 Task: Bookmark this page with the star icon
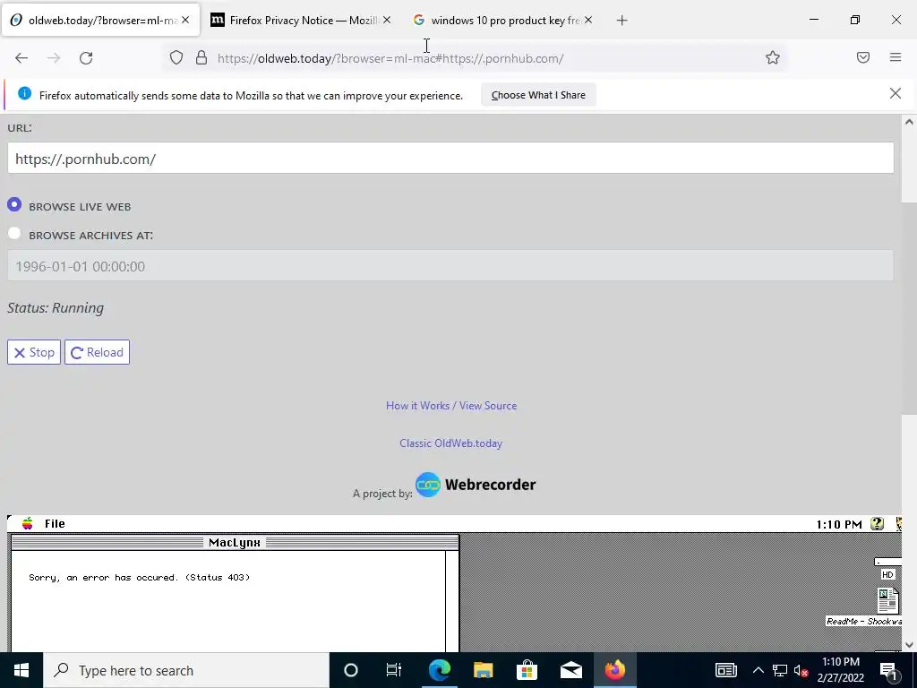tap(773, 57)
